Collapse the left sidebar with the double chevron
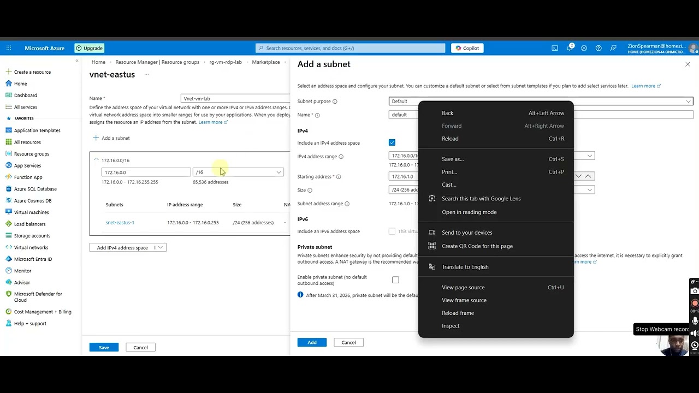Viewport: 699px width, 393px height. pyautogui.click(x=77, y=61)
